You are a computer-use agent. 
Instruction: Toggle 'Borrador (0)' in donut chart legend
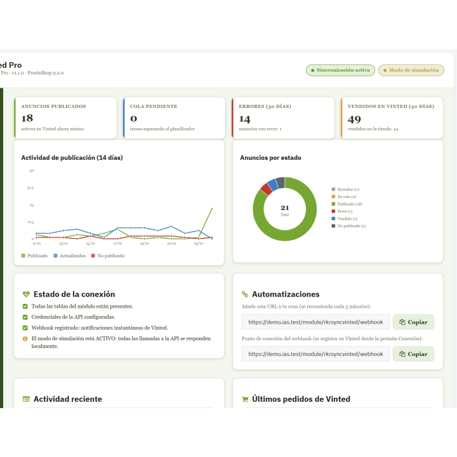345,189
